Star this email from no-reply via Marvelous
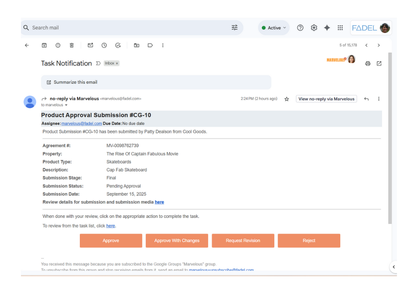This screenshot has height=294, width=418. click(287, 99)
